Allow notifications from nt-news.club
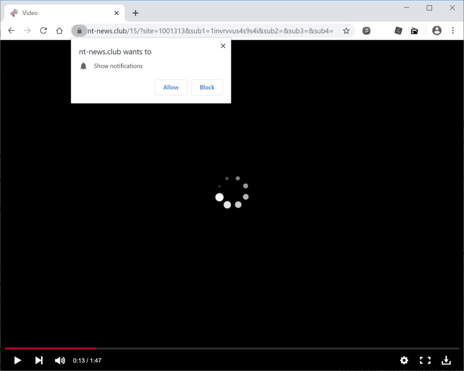Viewport: 464px width, 371px height. 171,87
